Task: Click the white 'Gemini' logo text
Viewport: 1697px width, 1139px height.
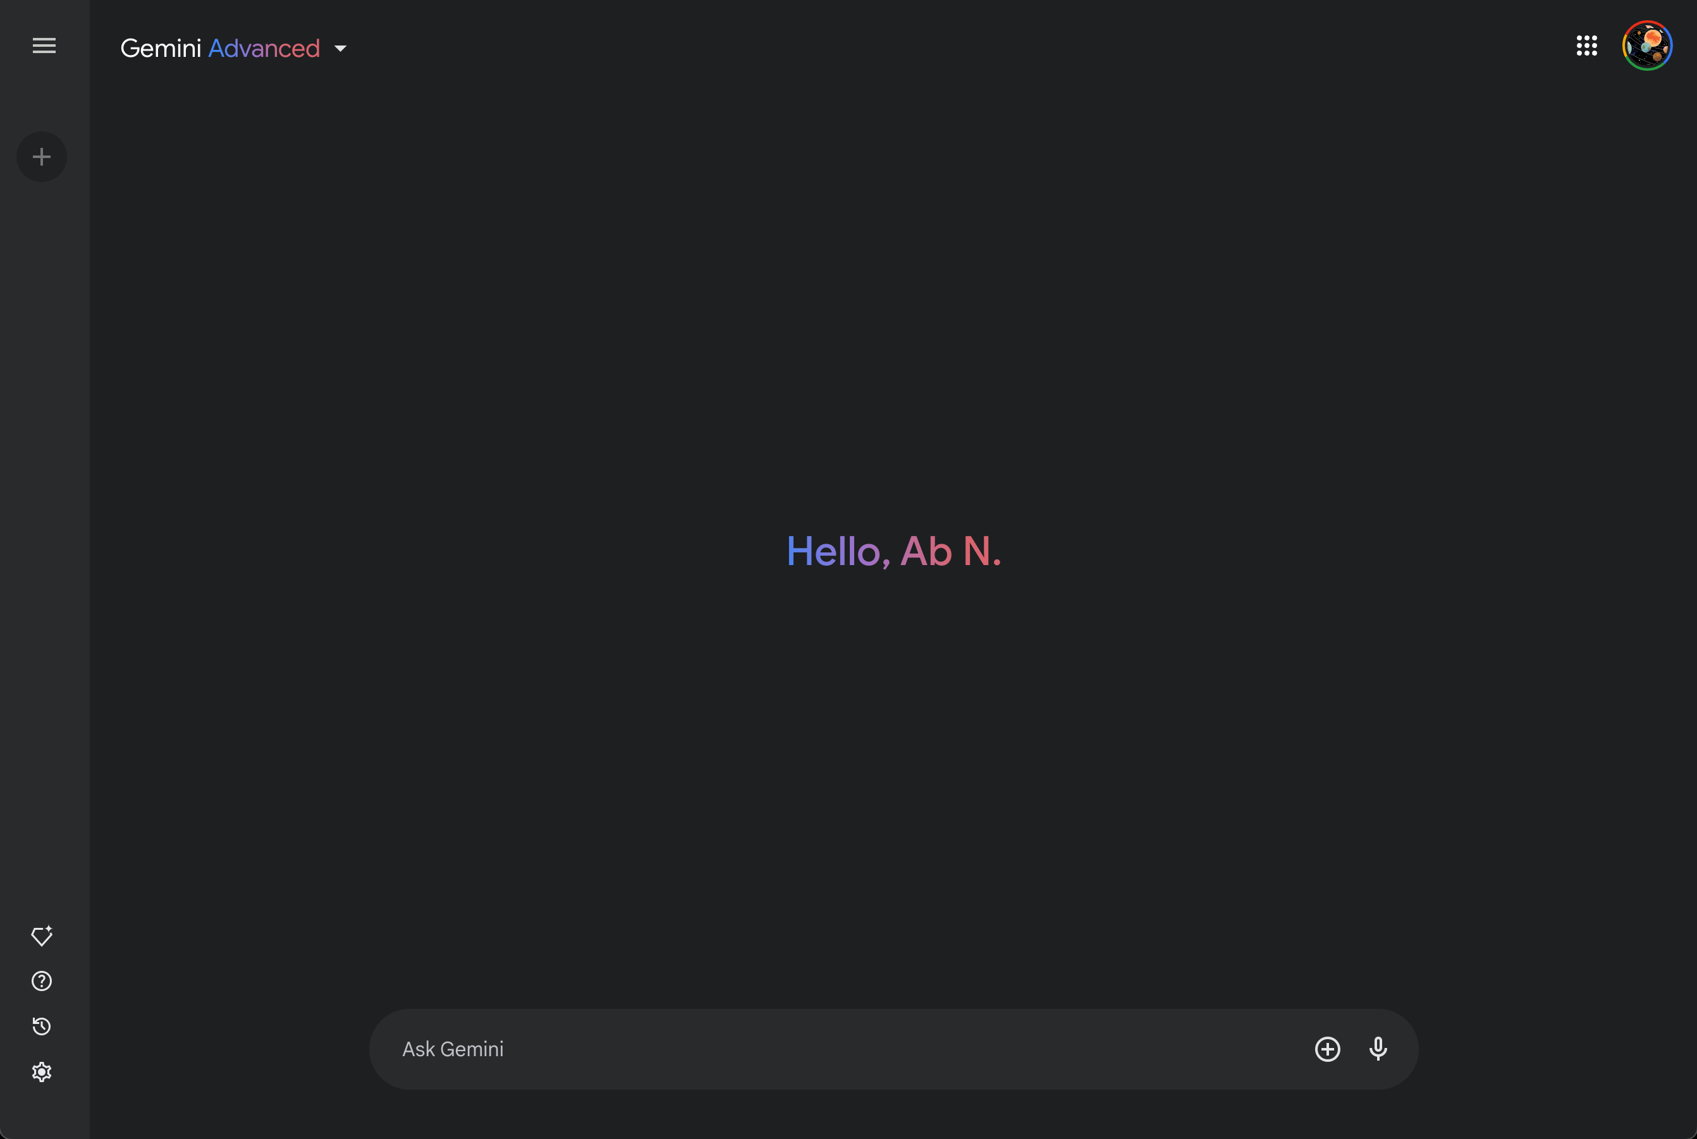Action: click(x=161, y=49)
